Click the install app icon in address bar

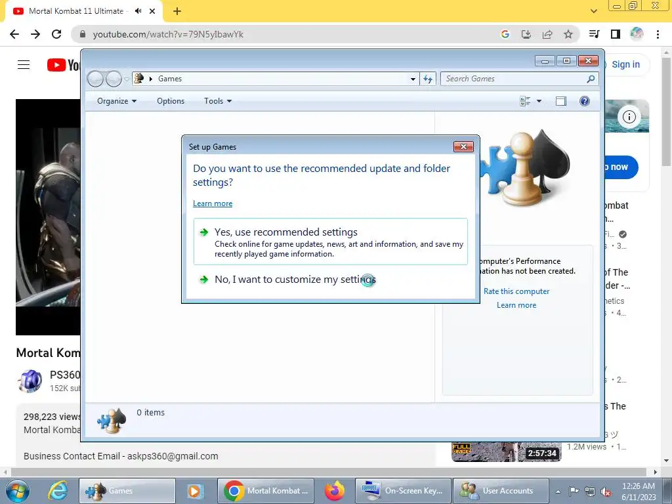click(526, 34)
